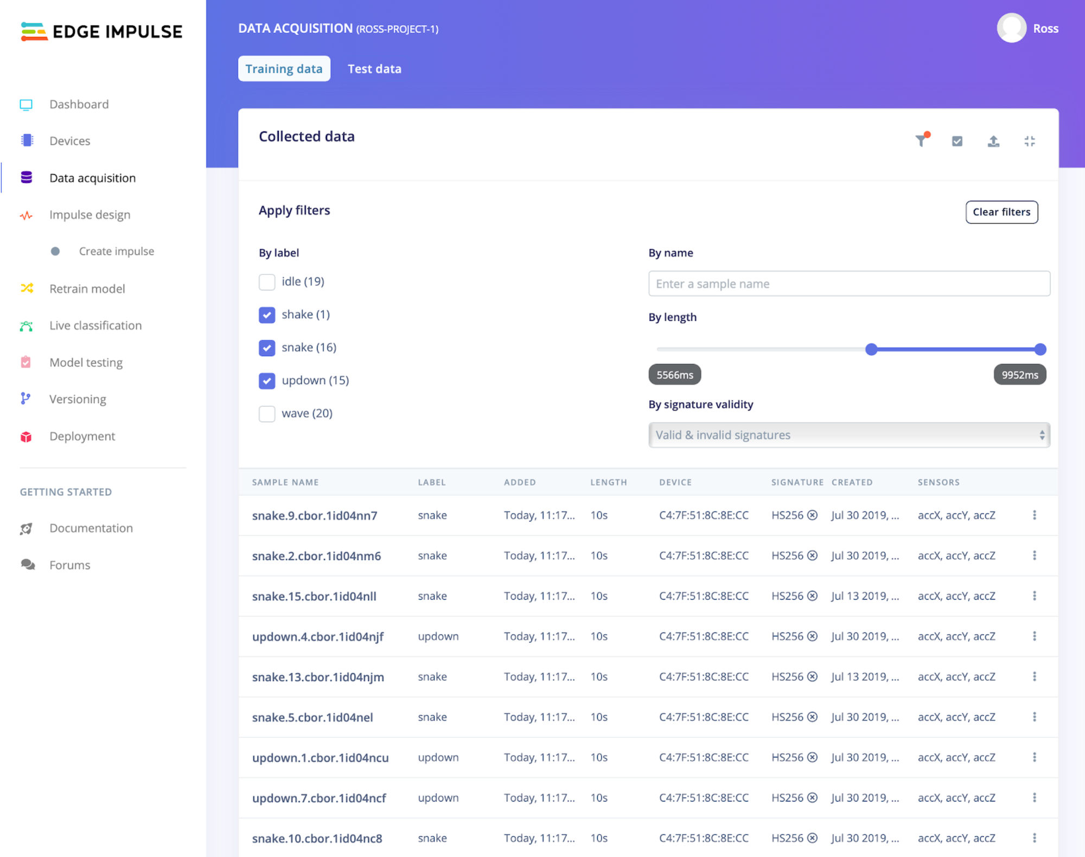Open the snake.2.cbor.1id04nm6 sample
Screen dimensions: 1085x857
coord(316,556)
